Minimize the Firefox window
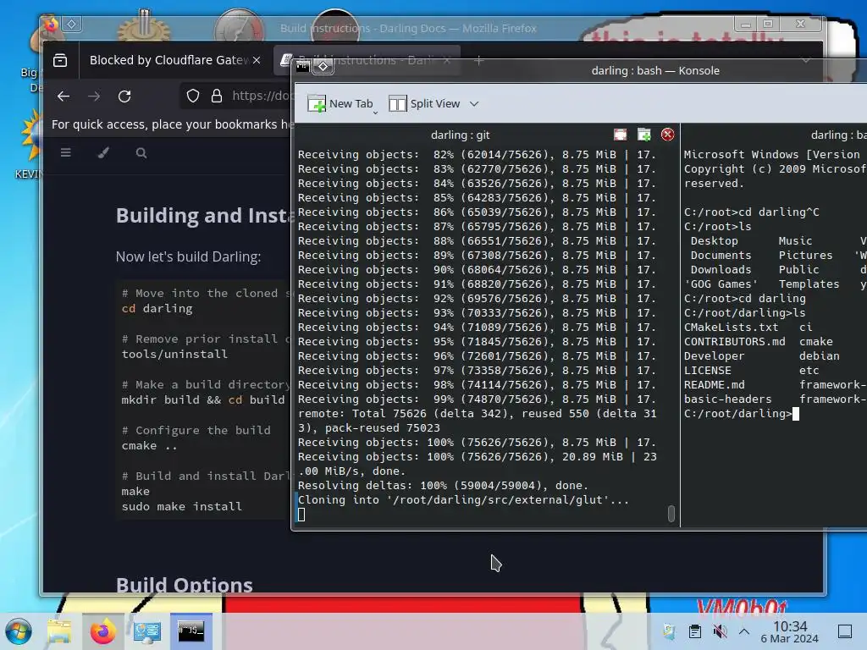867x650 pixels. [x=745, y=24]
